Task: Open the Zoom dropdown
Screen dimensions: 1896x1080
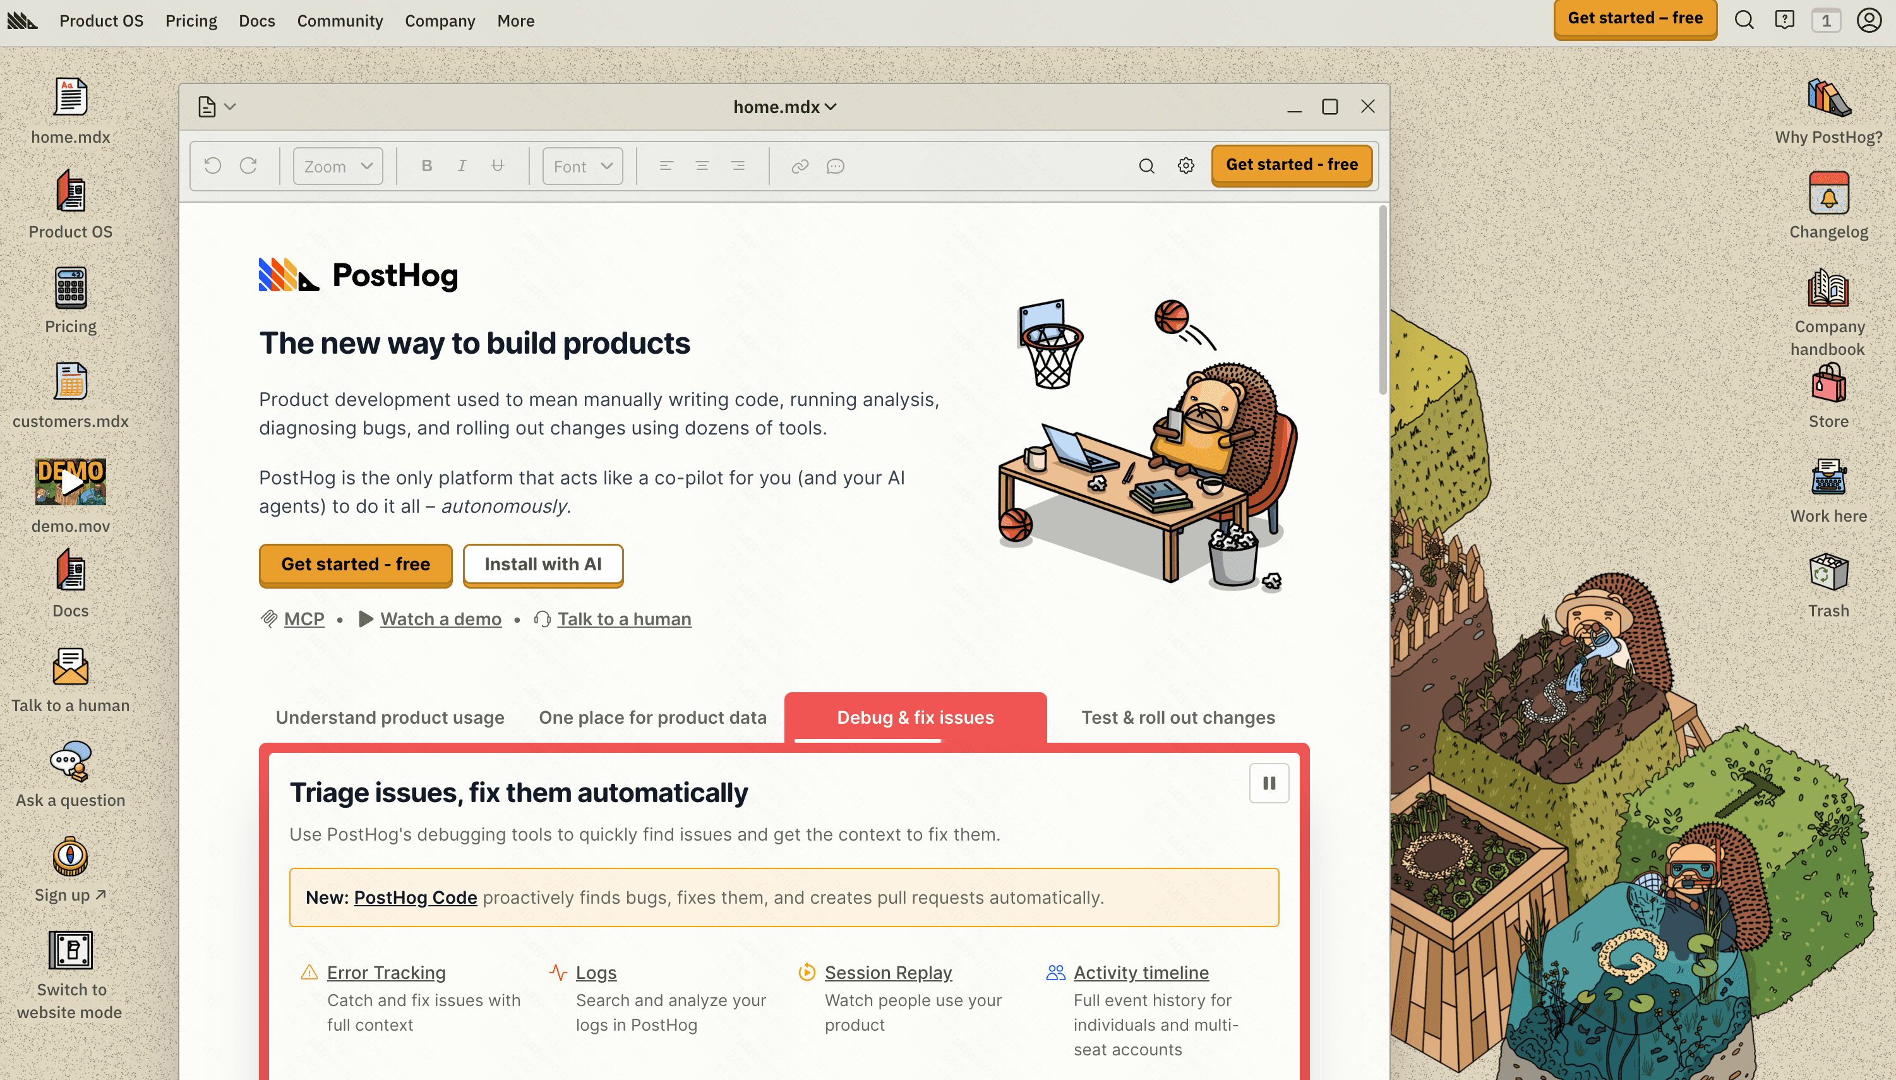Action: click(339, 166)
